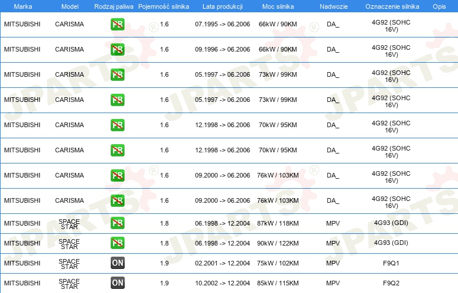The image size is (458, 293).
Task: Click the ON diesel icon for engine F9Q2
Action: coord(117,283)
